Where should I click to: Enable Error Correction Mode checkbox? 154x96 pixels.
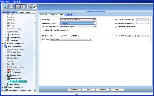(x=116, y=27)
